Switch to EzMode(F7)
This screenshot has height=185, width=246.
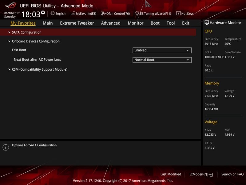click(201, 174)
